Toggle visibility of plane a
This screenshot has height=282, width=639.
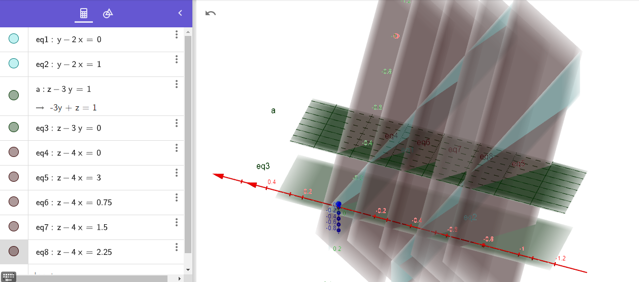(x=14, y=95)
